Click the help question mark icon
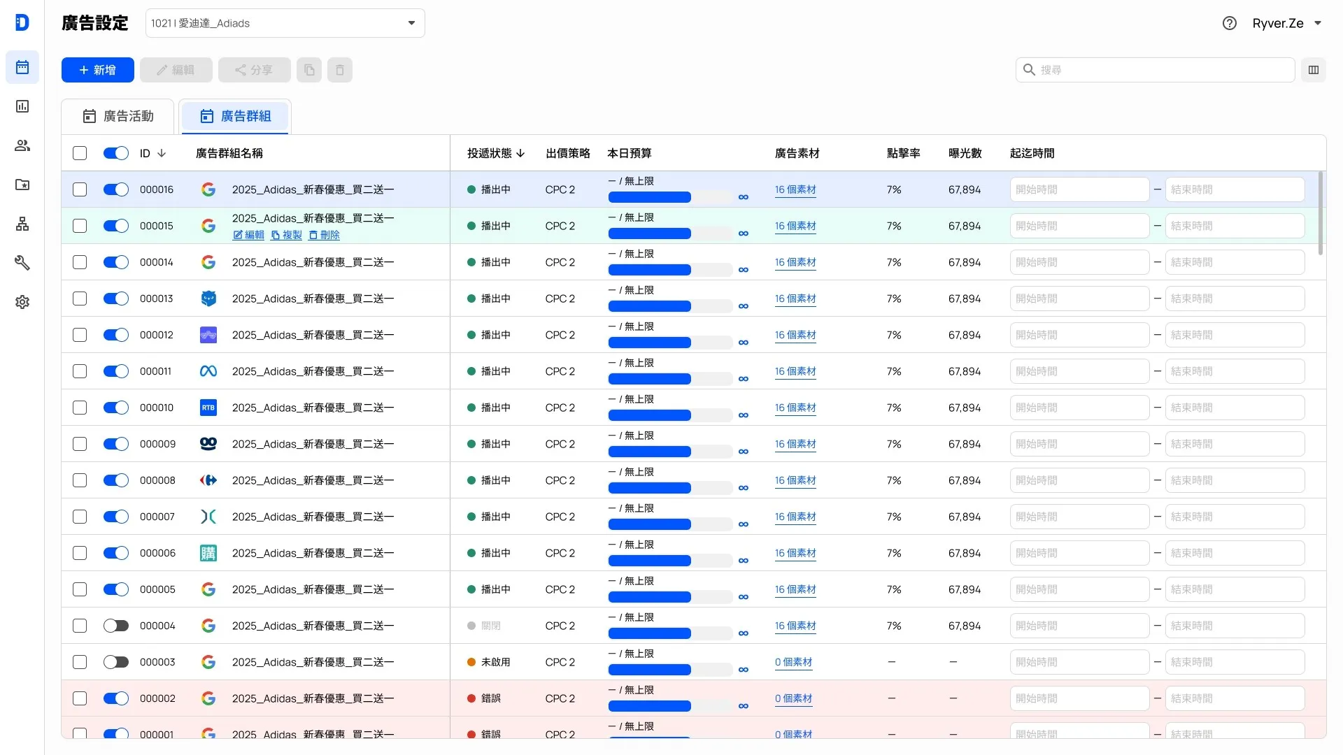 tap(1230, 23)
